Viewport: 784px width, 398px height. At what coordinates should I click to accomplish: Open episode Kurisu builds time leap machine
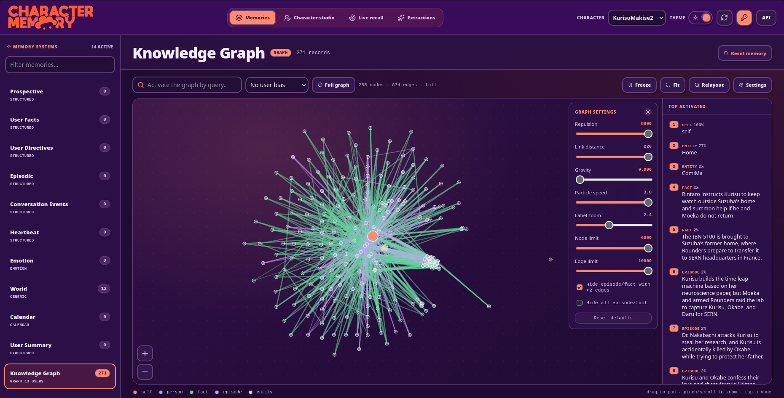point(717,293)
